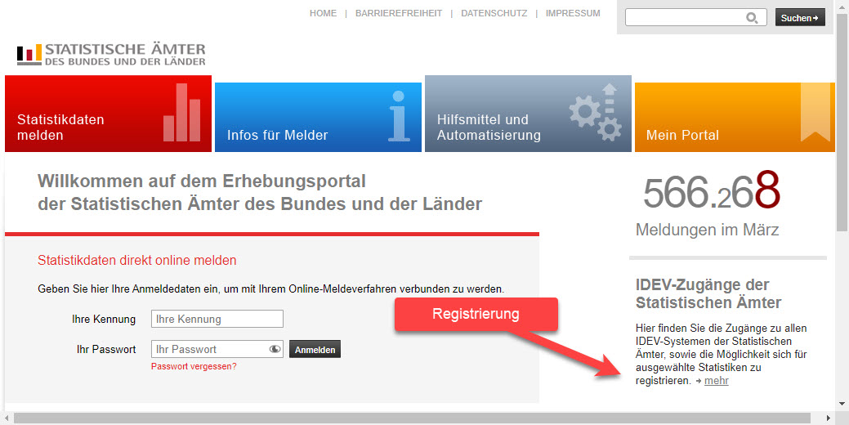This screenshot has width=849, height=425.
Task: Click Statistikdaten direkt online melden heading
Action: point(137,261)
